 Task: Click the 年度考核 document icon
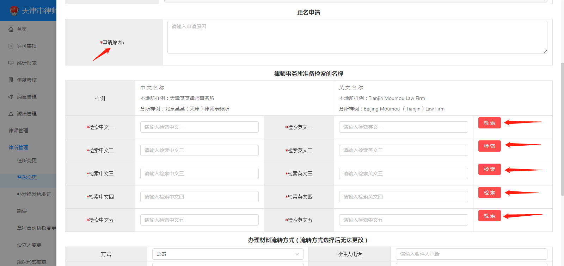click(11, 80)
